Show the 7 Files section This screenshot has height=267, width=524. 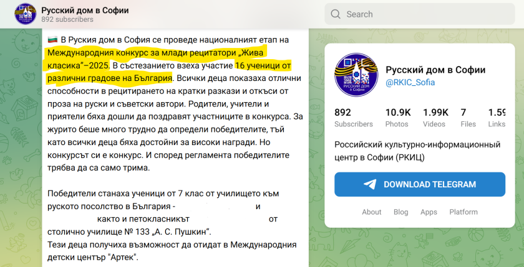[468, 118]
